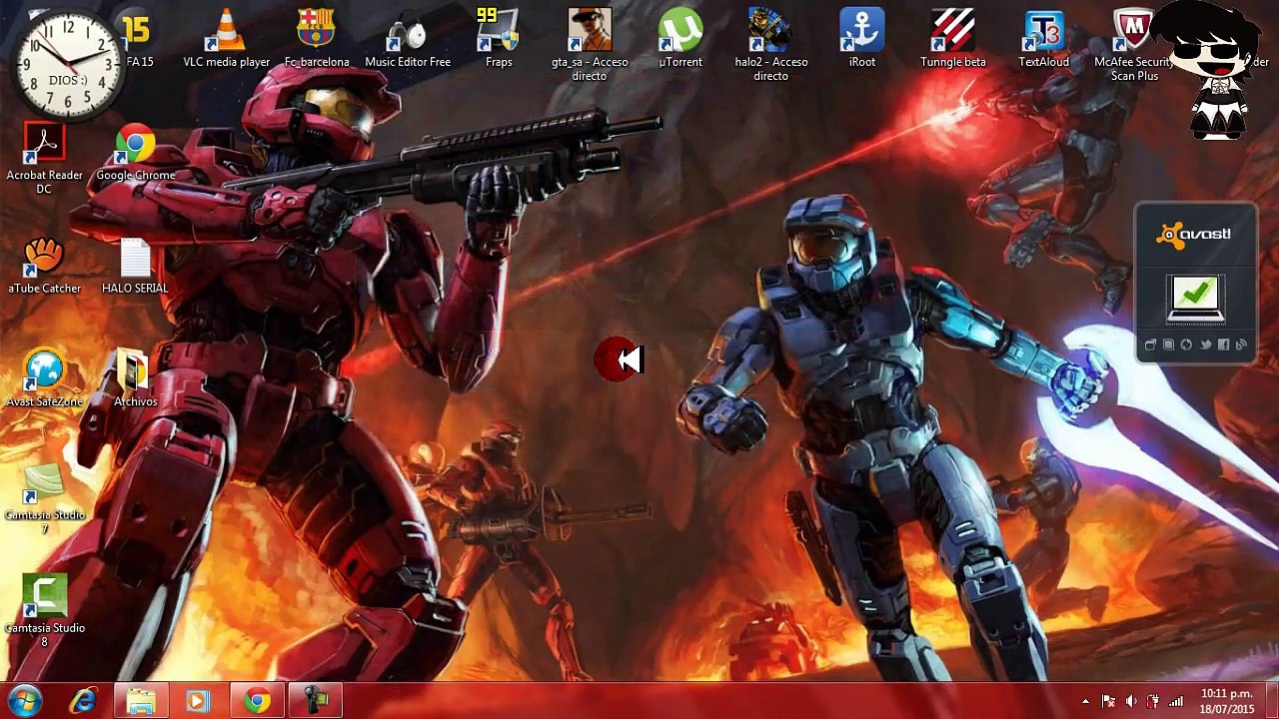Screen dimensions: 1279x719
Task: Open the Fc barcelona desktop shortcut
Action: click(317, 40)
